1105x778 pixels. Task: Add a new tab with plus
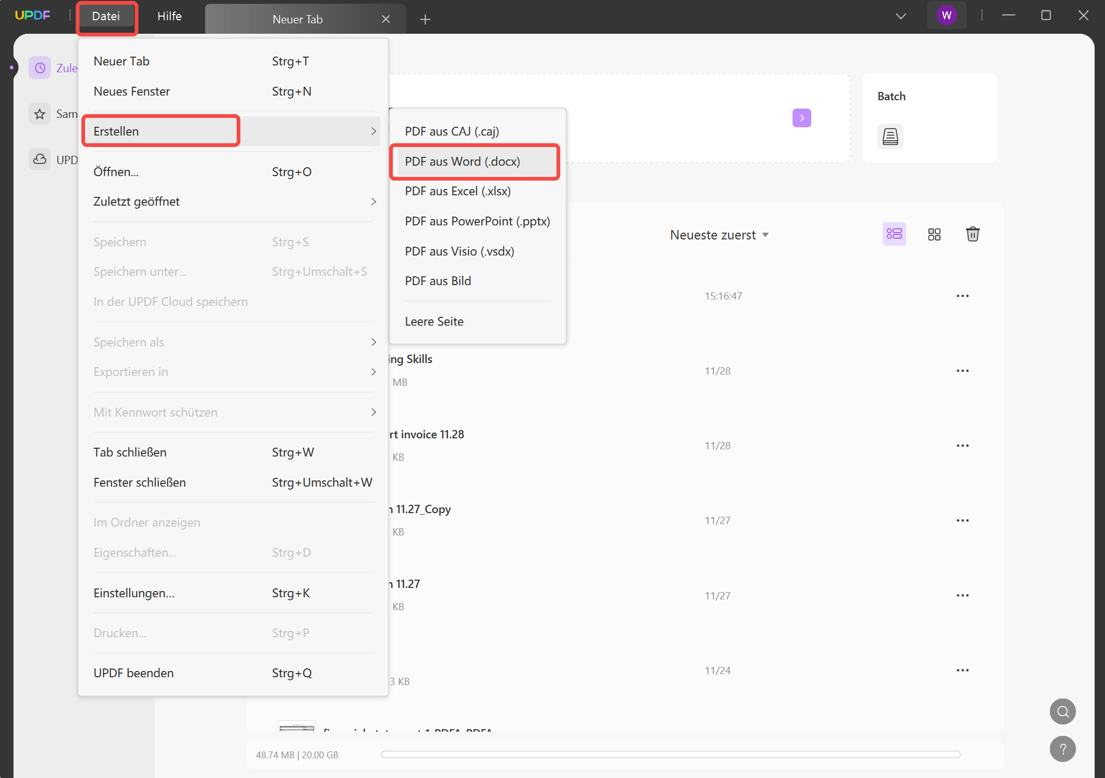click(425, 19)
